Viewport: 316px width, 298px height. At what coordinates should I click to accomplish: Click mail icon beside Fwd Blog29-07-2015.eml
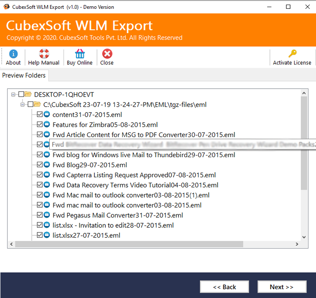point(47,165)
